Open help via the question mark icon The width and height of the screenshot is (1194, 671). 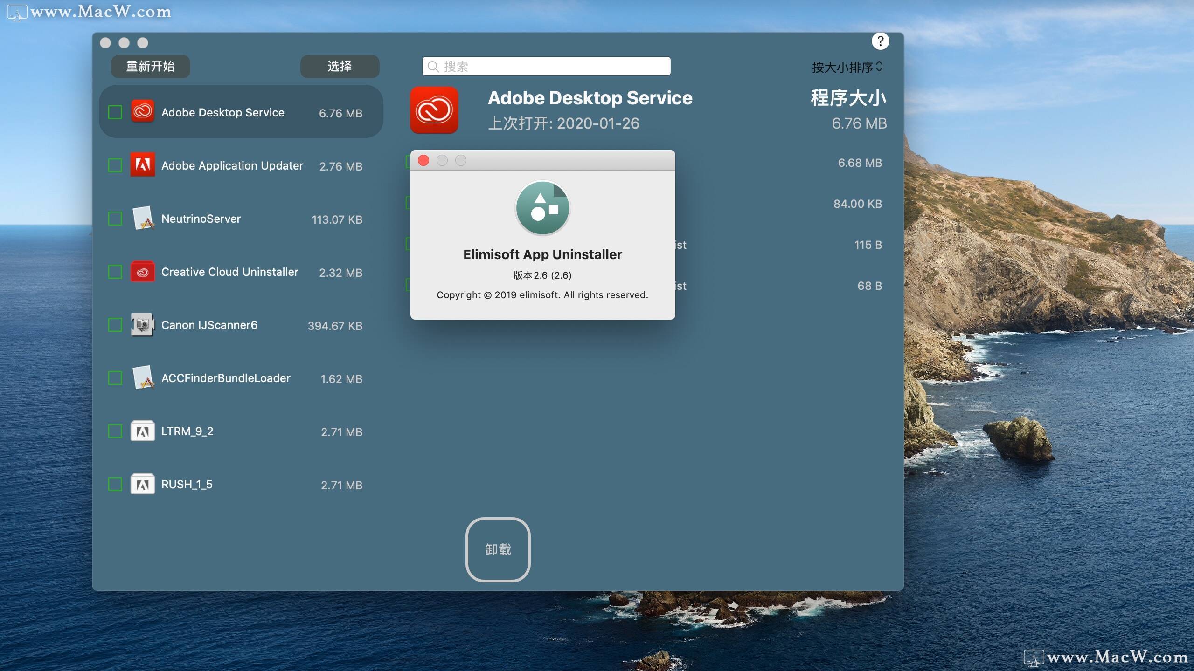point(880,41)
